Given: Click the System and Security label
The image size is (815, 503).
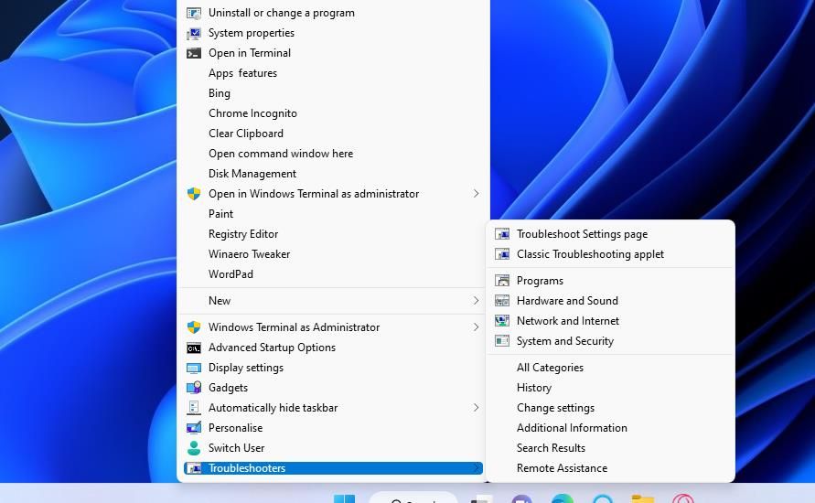Looking at the screenshot, I should [x=565, y=341].
